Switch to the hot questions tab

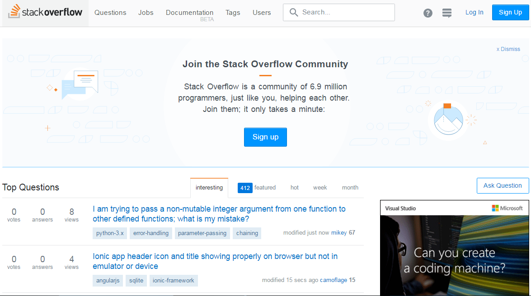(x=295, y=188)
